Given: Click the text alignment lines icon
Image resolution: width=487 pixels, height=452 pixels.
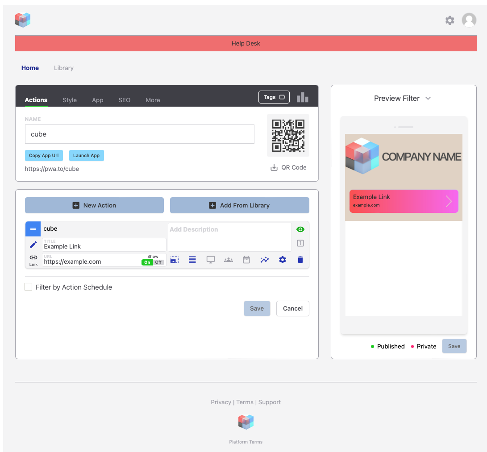Looking at the screenshot, I should click(x=192, y=260).
